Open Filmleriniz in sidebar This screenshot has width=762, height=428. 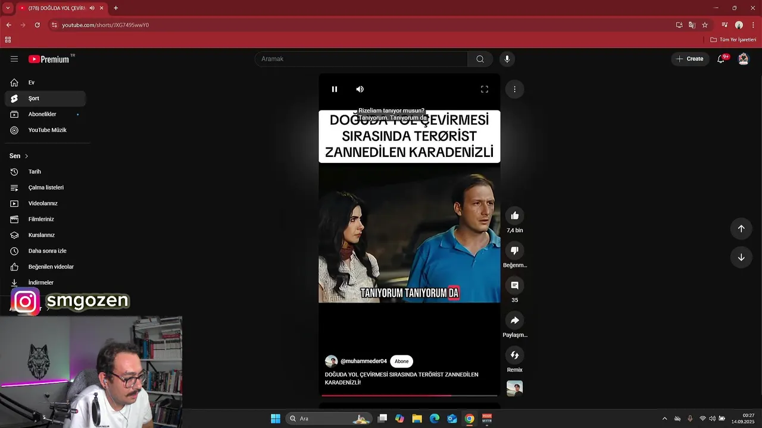(45, 219)
